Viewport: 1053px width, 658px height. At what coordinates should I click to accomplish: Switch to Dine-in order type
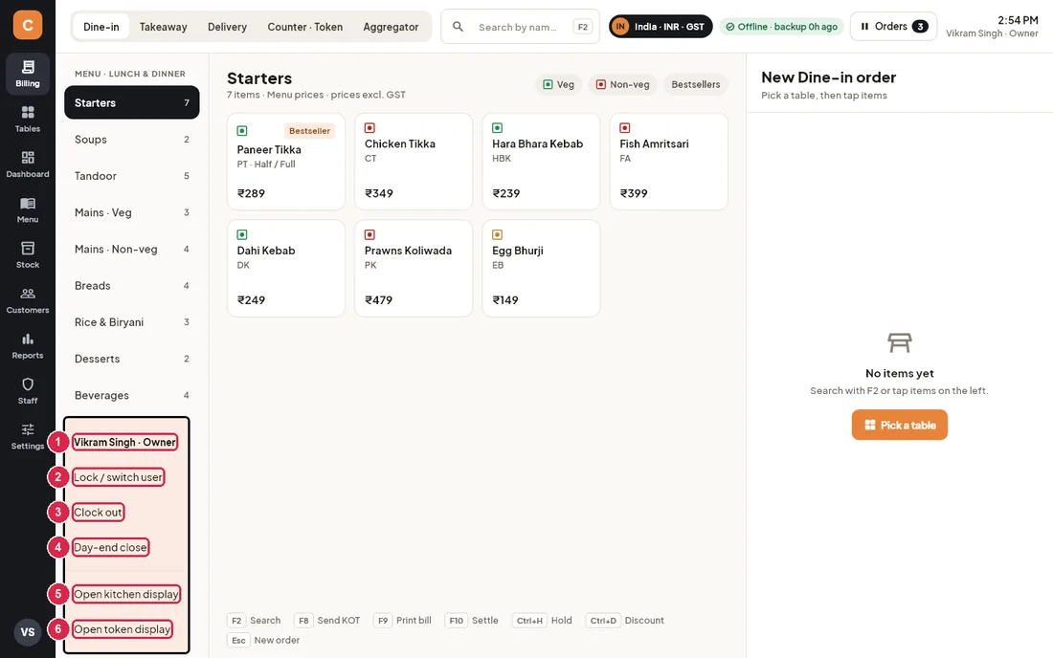click(101, 27)
